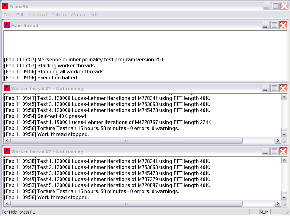The image size is (290, 216).
Task: Click 'Execution halted.' log line
Action: coord(41,78)
